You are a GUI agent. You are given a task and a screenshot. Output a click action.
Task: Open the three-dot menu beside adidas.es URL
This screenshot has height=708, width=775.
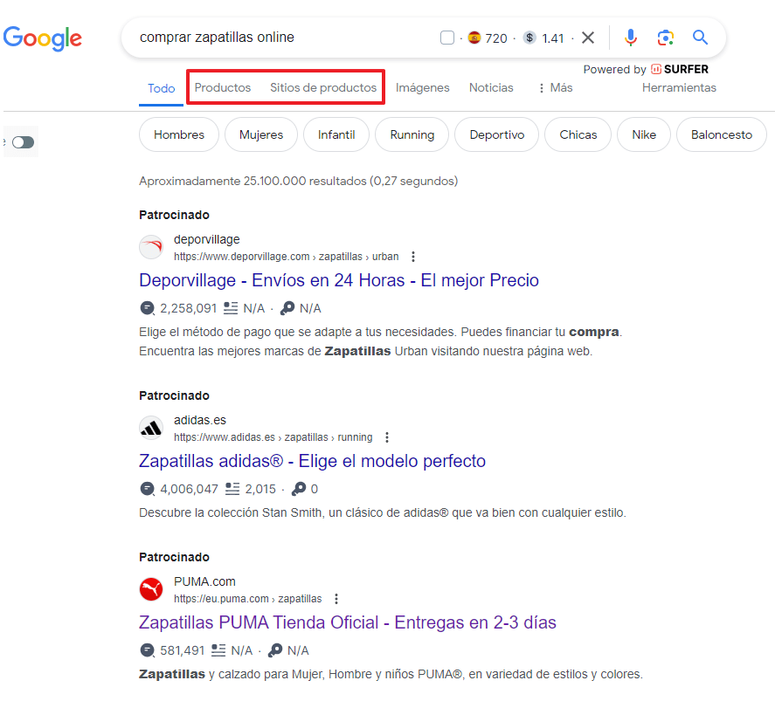coord(387,437)
